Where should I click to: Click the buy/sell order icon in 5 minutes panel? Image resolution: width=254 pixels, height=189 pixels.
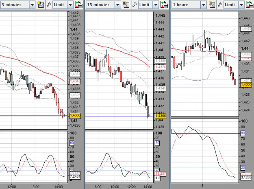click(x=79, y=5)
